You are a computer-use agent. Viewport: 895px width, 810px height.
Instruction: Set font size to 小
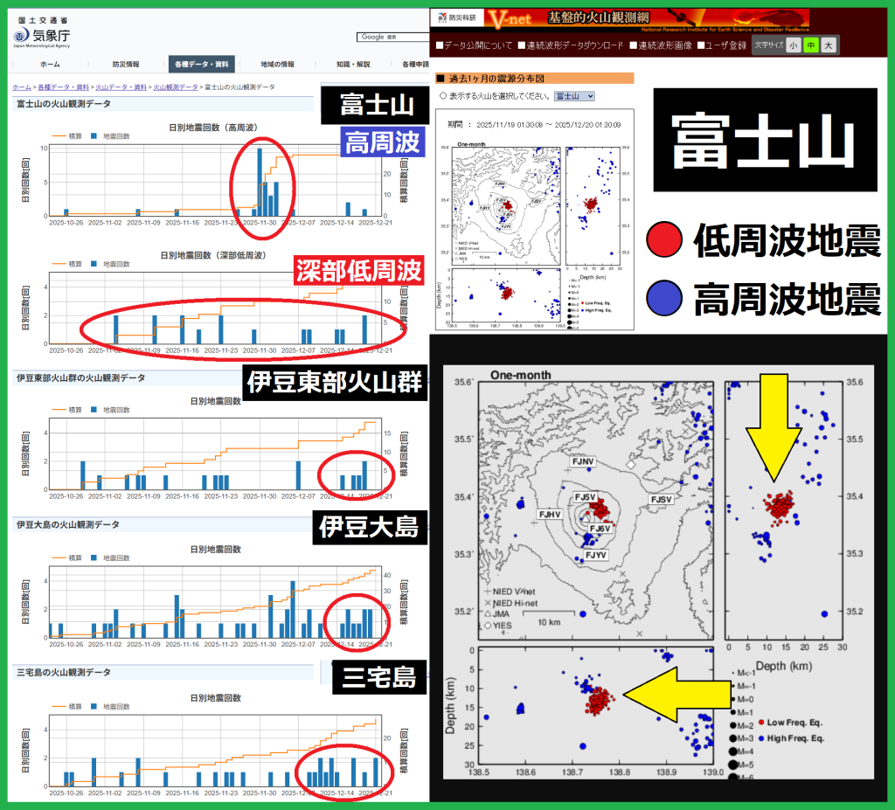pyautogui.click(x=793, y=45)
